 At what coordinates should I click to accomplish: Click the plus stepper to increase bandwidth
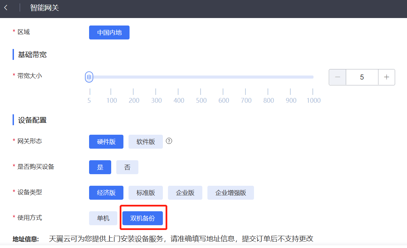387,77
